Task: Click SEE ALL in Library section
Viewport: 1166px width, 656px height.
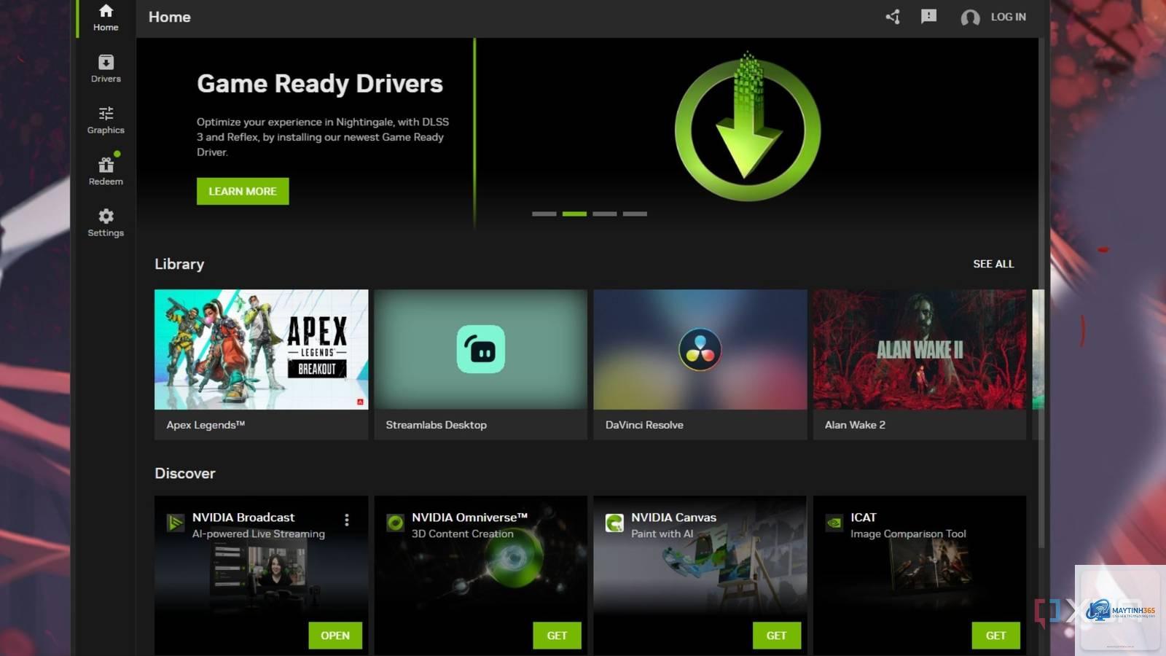Action: (993, 264)
